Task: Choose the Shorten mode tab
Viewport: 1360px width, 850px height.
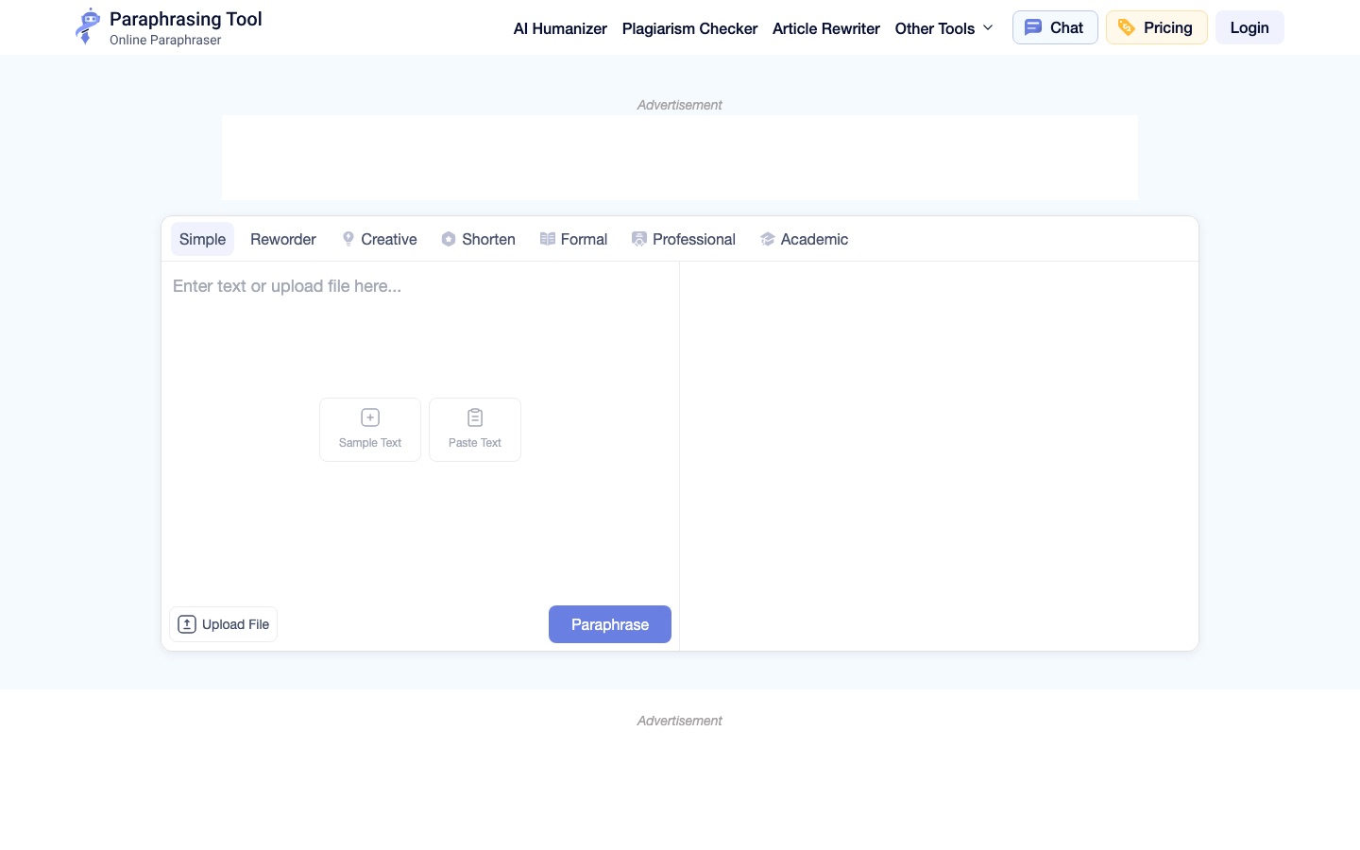Action: coord(479,239)
